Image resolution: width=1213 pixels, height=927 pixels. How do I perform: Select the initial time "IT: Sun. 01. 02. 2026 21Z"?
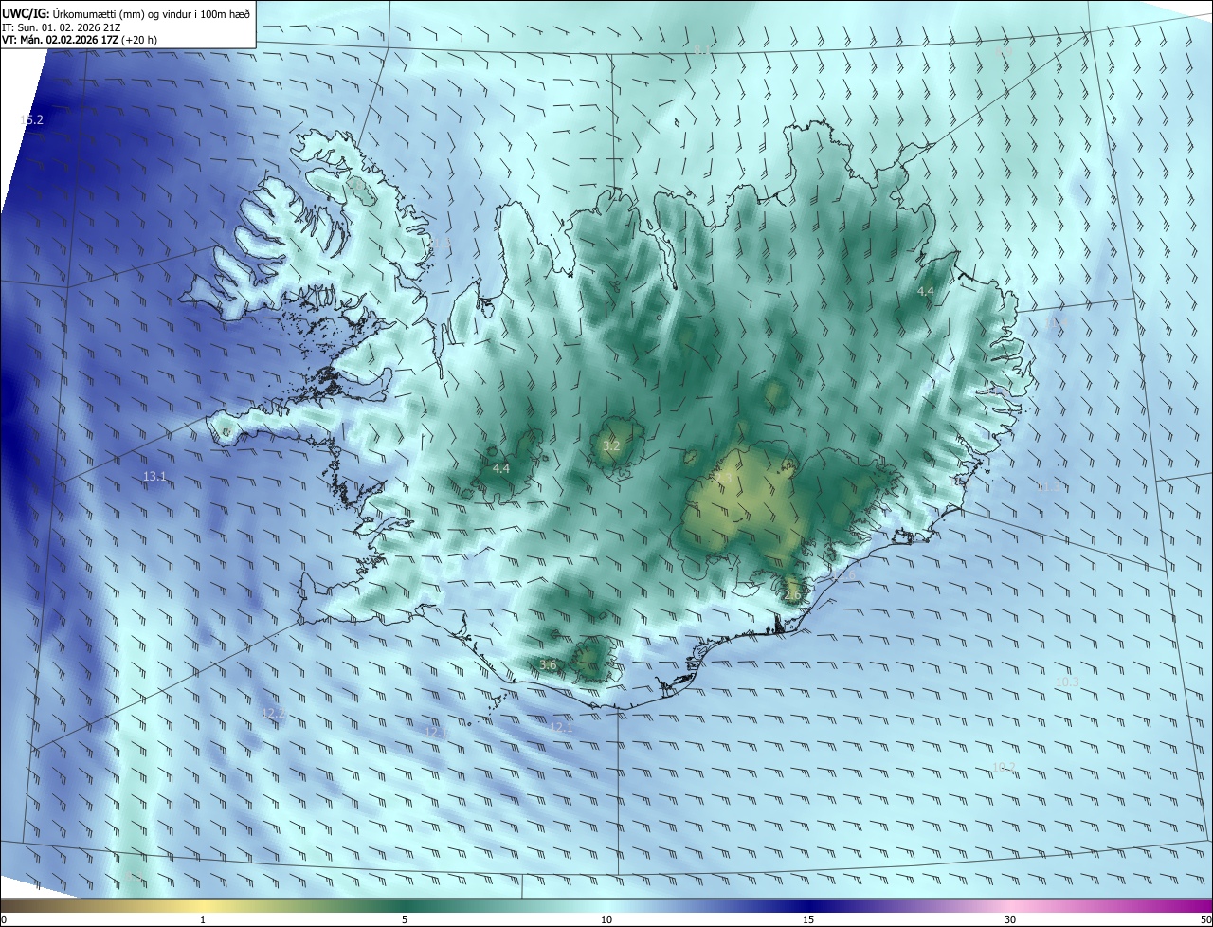(60, 27)
